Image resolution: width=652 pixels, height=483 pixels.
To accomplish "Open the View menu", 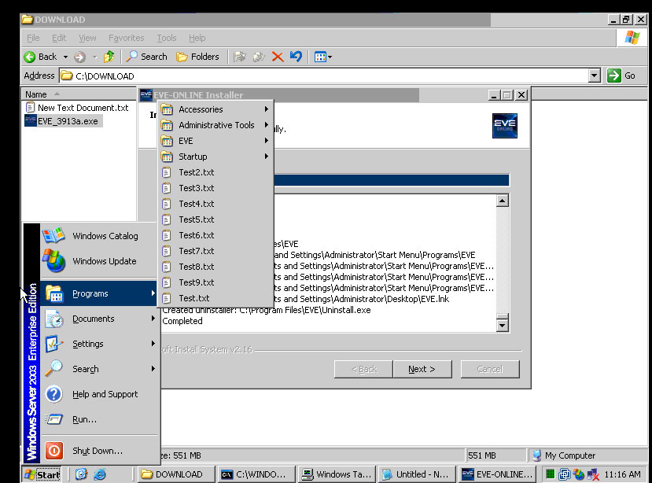I will [x=87, y=38].
